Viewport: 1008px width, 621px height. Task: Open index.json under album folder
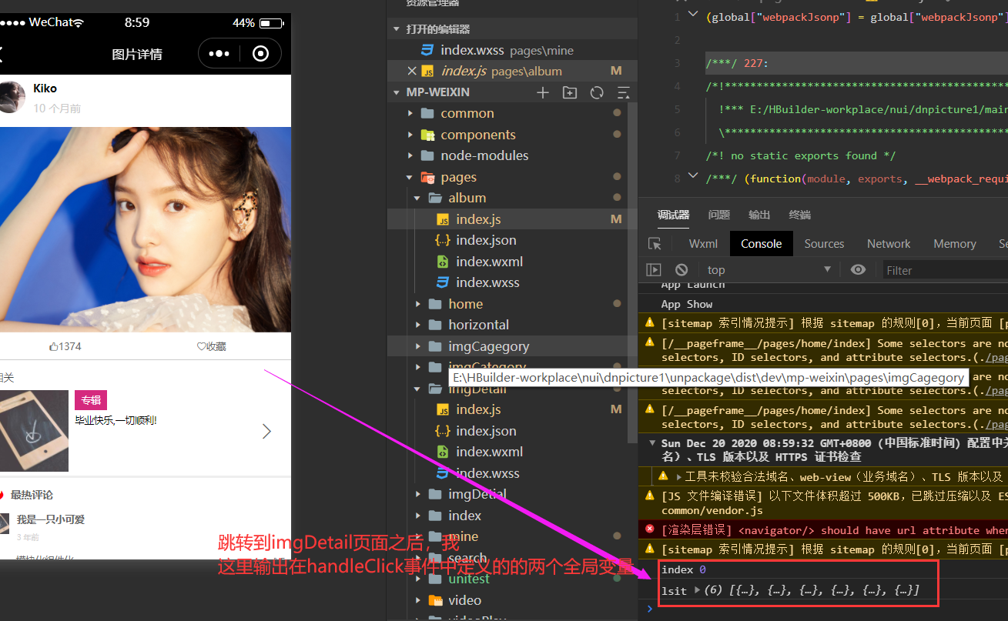click(x=486, y=240)
